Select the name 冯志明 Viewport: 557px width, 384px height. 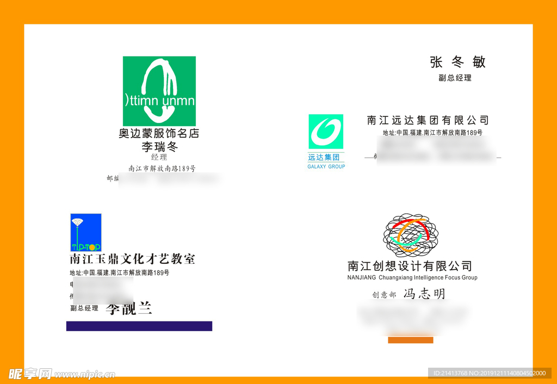(x=424, y=294)
